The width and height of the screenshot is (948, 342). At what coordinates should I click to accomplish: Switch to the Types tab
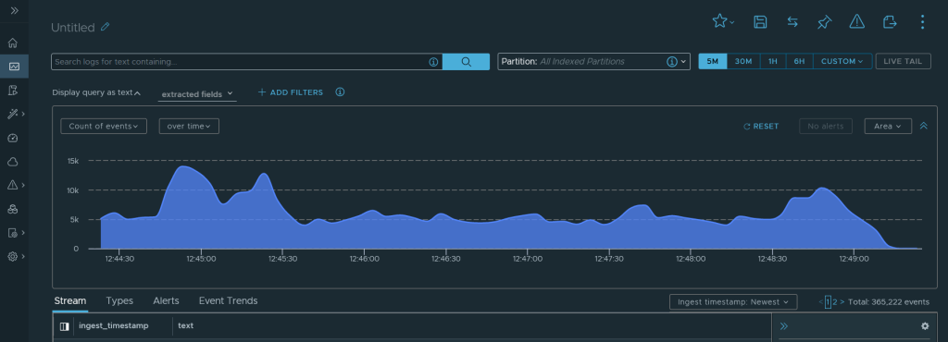119,300
